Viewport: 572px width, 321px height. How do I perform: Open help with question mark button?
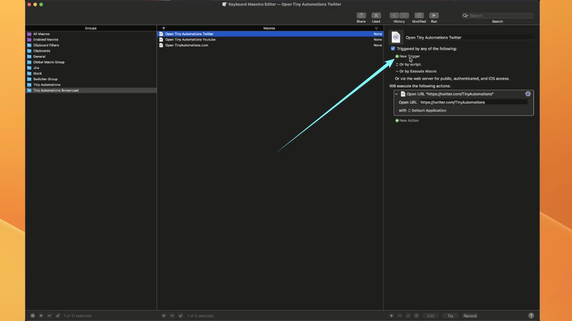click(531, 316)
